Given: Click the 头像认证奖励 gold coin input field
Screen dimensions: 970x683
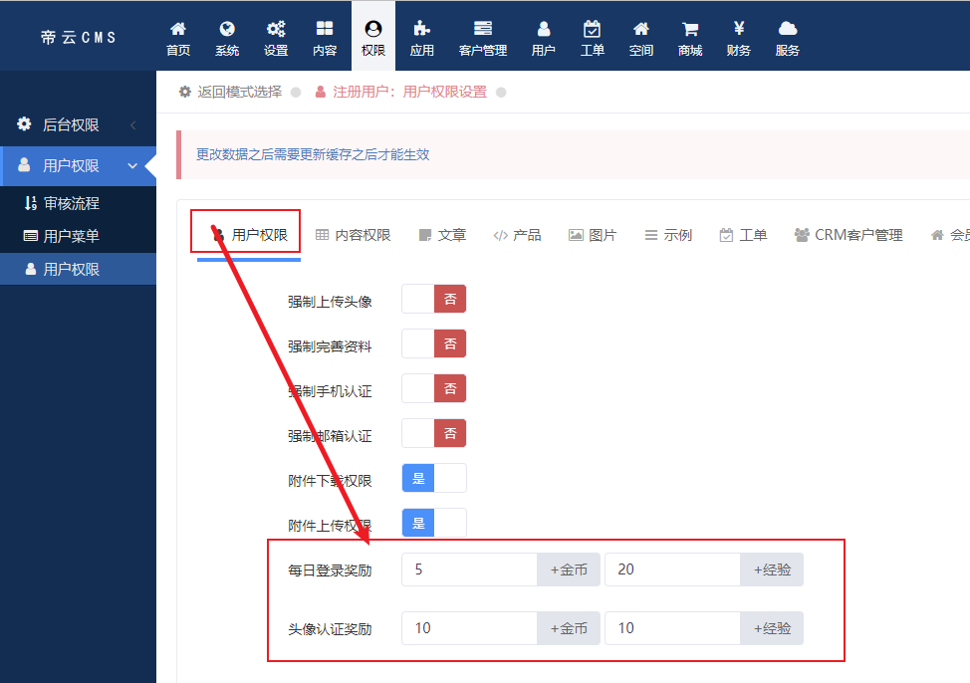Looking at the screenshot, I should pos(469,628).
